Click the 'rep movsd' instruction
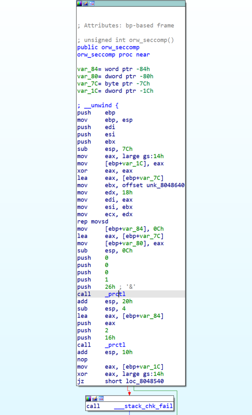 point(93,222)
